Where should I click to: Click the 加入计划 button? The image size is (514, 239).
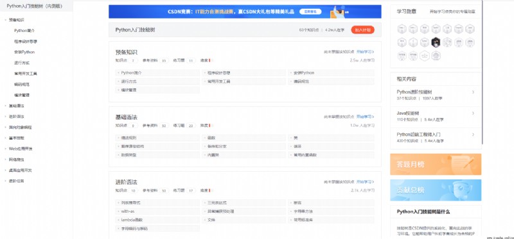[362, 29]
